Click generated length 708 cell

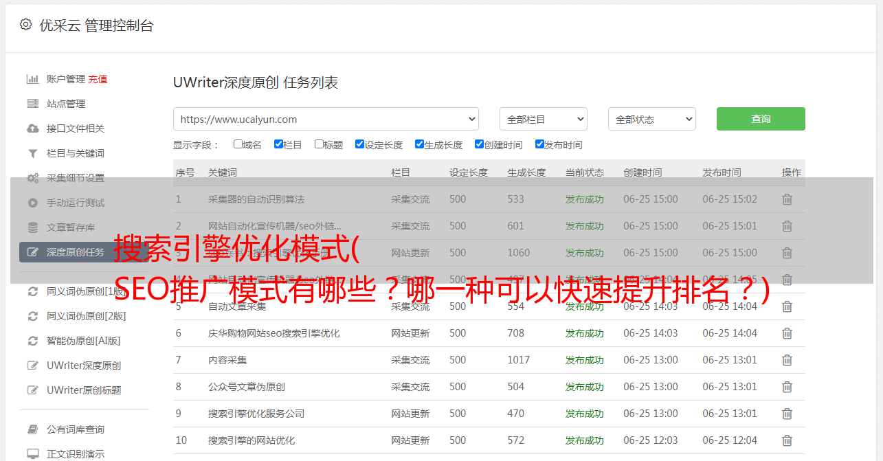(x=516, y=333)
